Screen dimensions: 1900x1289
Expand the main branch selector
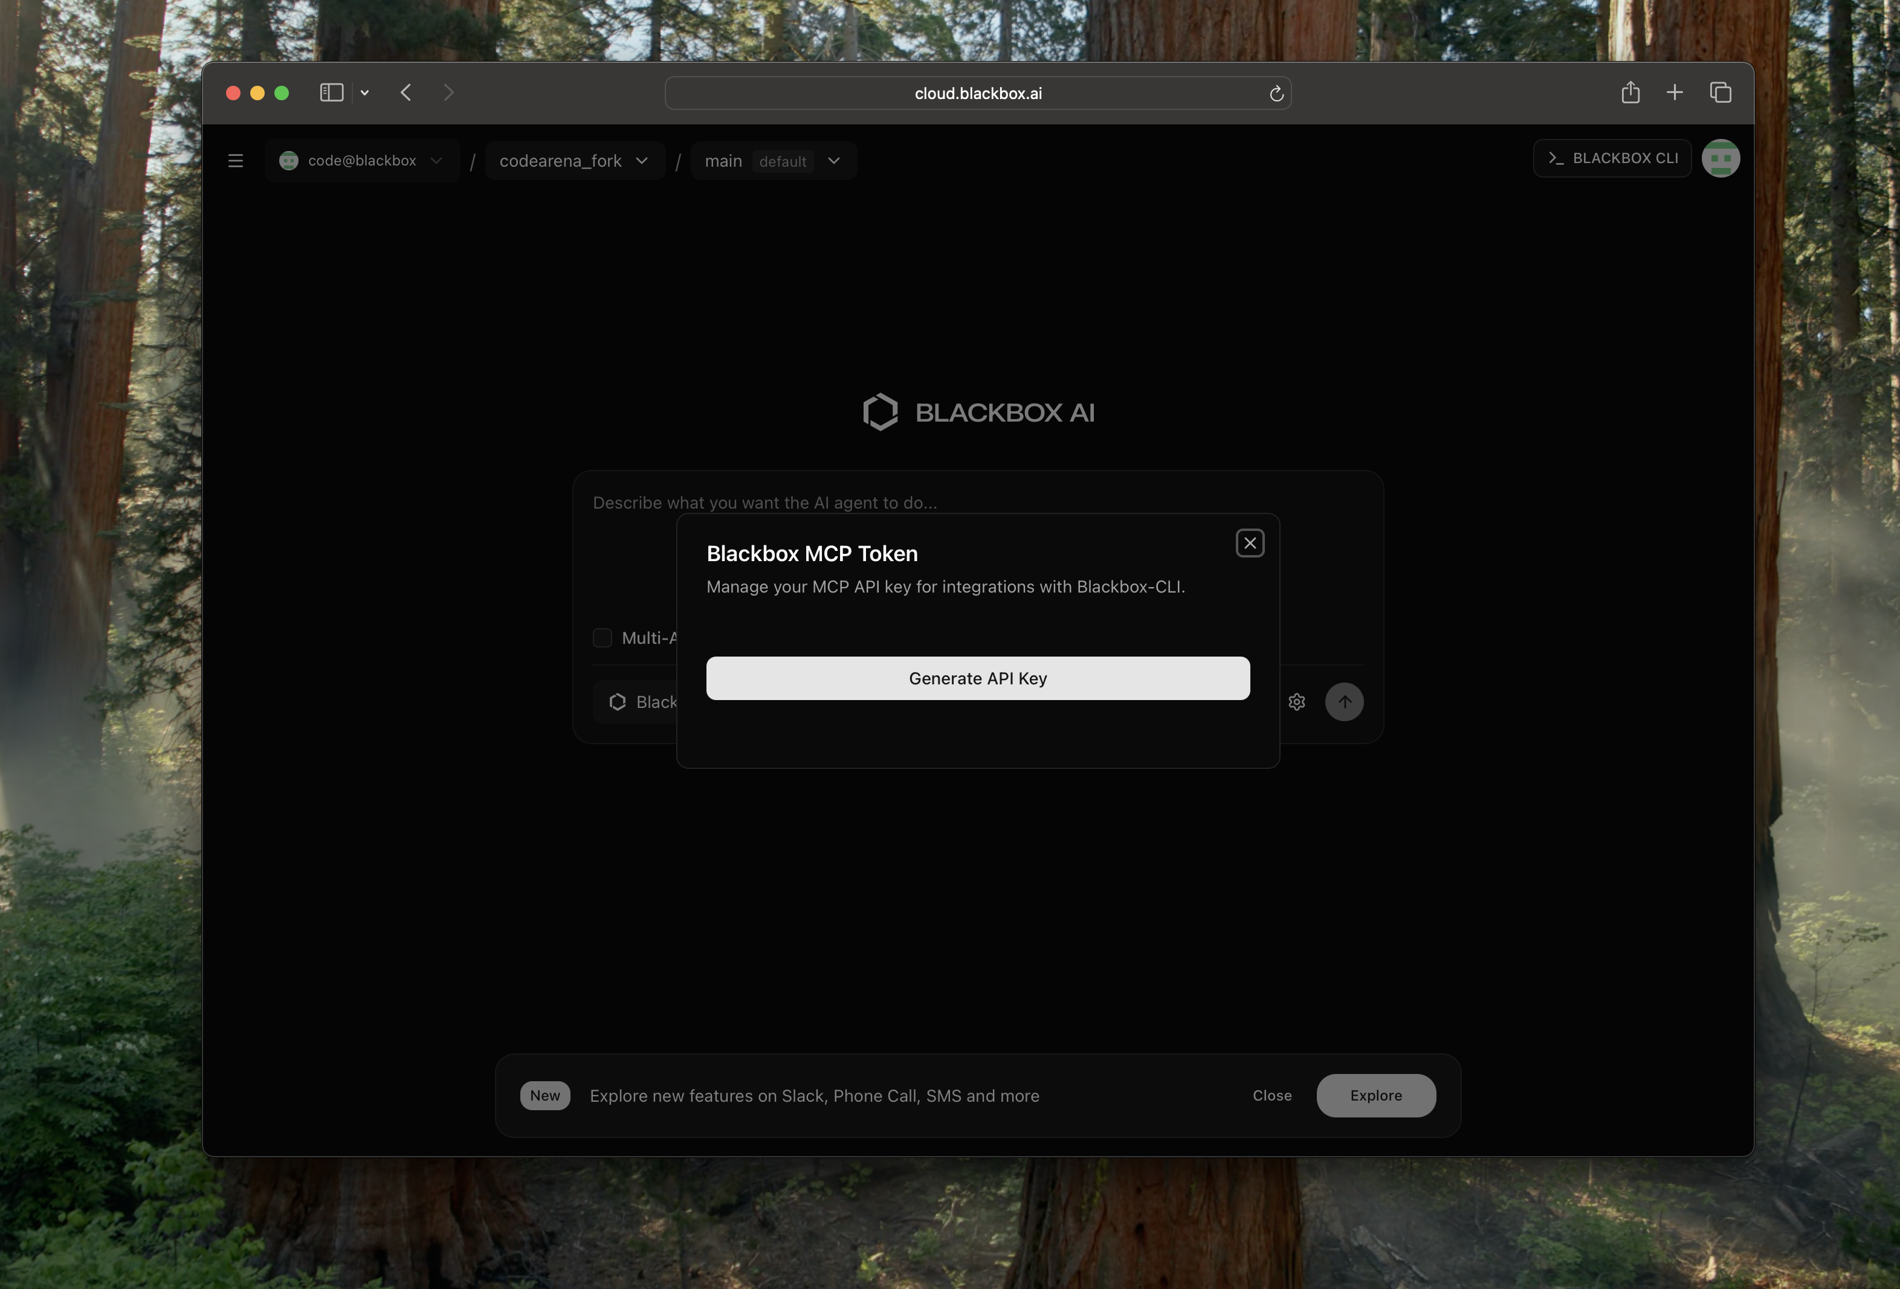click(772, 161)
